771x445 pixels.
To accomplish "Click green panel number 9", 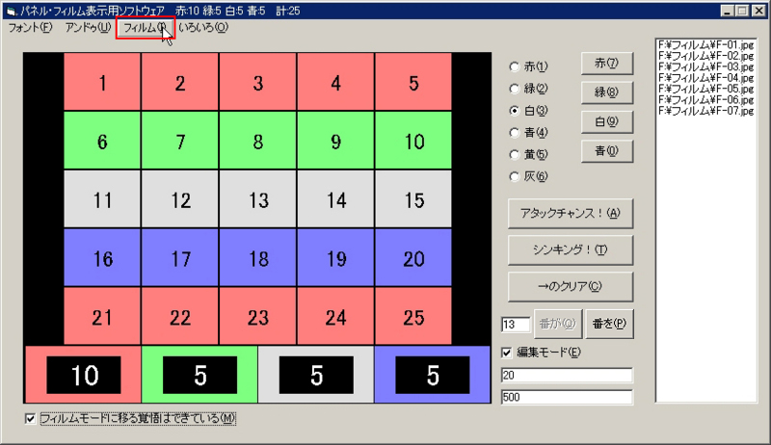I will [335, 141].
